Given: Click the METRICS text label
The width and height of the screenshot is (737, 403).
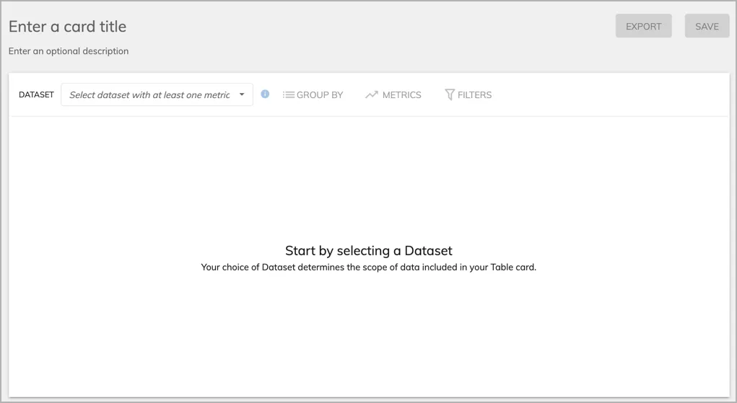Looking at the screenshot, I should tap(402, 95).
